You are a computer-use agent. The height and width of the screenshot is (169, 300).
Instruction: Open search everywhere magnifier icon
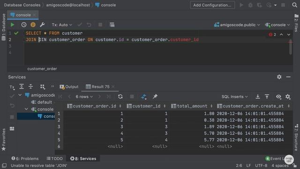point(295,5)
